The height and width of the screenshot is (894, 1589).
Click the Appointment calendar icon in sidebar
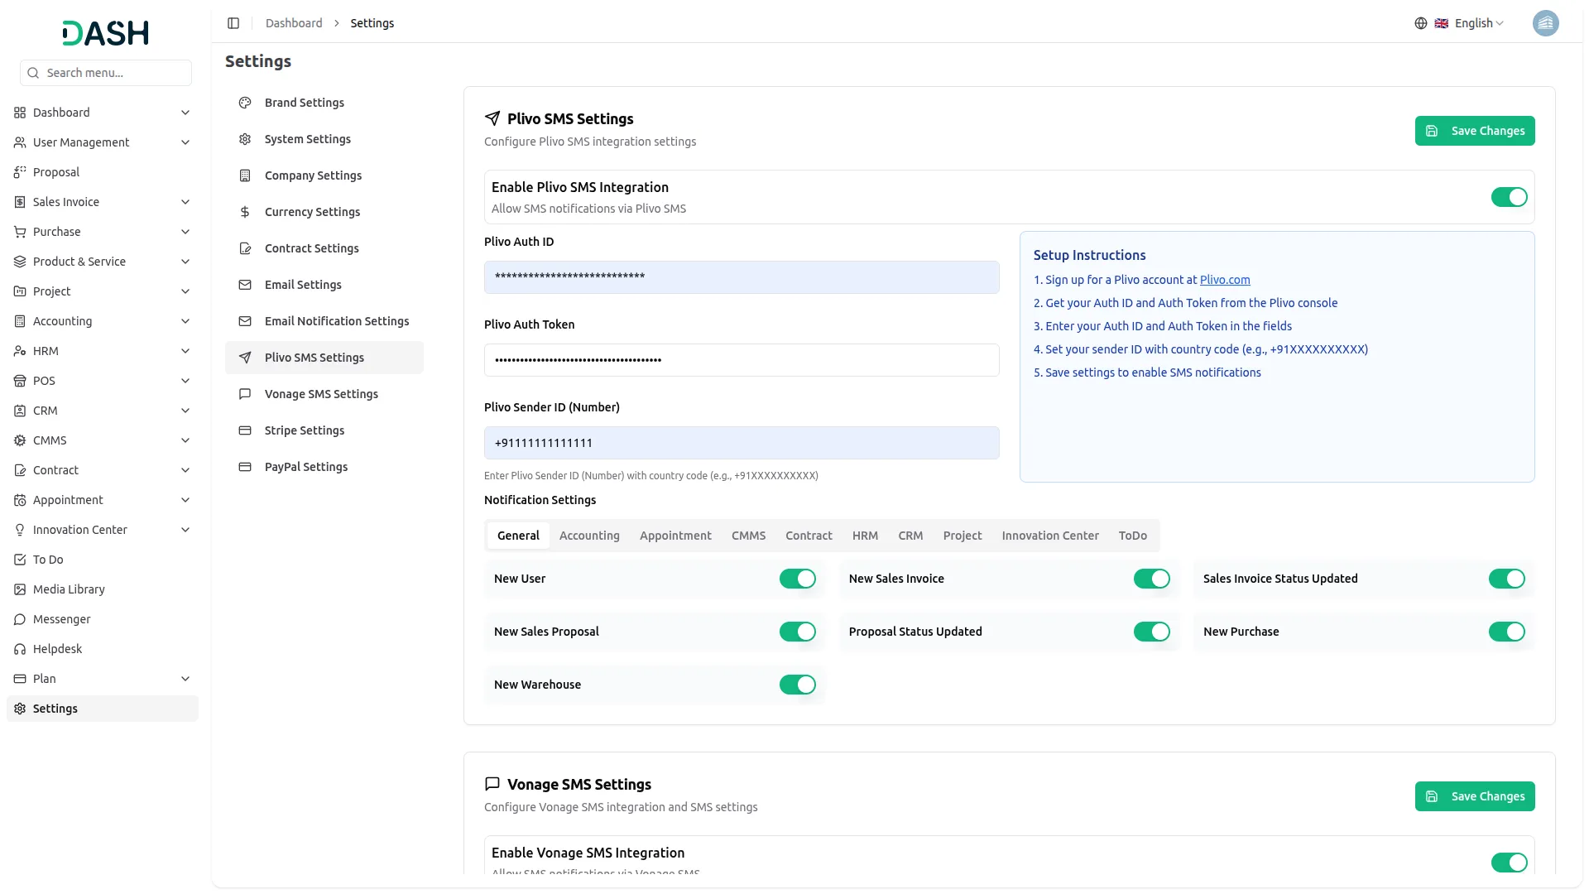click(x=20, y=500)
